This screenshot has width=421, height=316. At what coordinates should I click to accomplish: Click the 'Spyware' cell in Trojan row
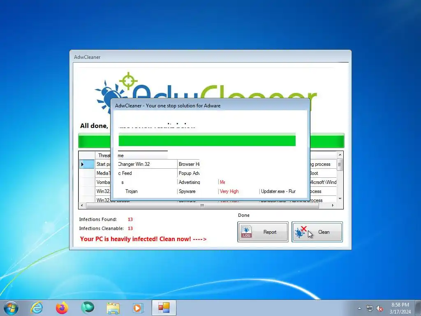[187, 191]
